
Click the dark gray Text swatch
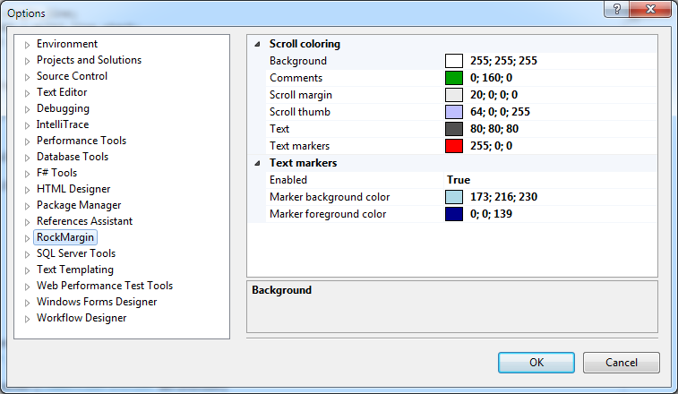coord(454,129)
